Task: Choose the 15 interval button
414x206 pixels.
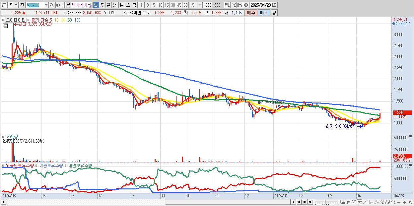Action: tap(167, 5)
